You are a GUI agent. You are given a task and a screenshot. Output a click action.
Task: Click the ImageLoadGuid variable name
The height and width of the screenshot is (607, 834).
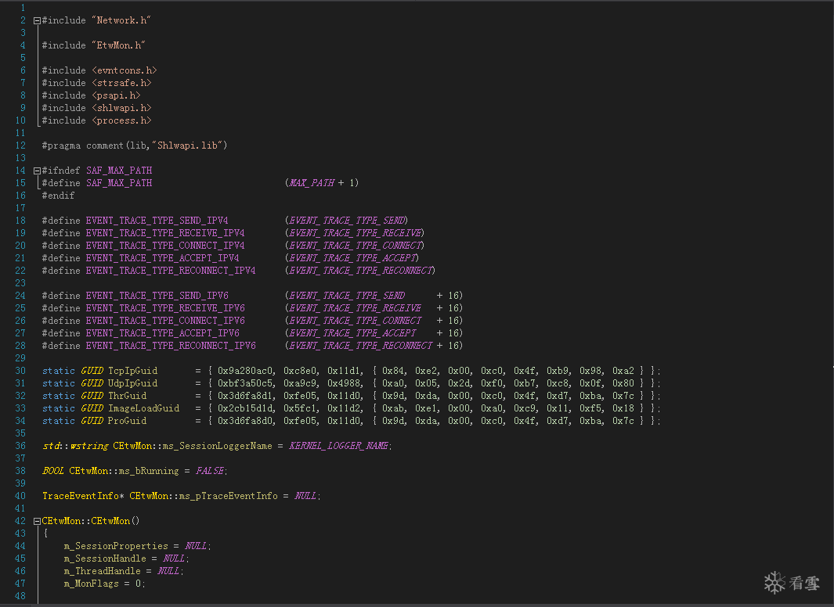click(x=143, y=408)
